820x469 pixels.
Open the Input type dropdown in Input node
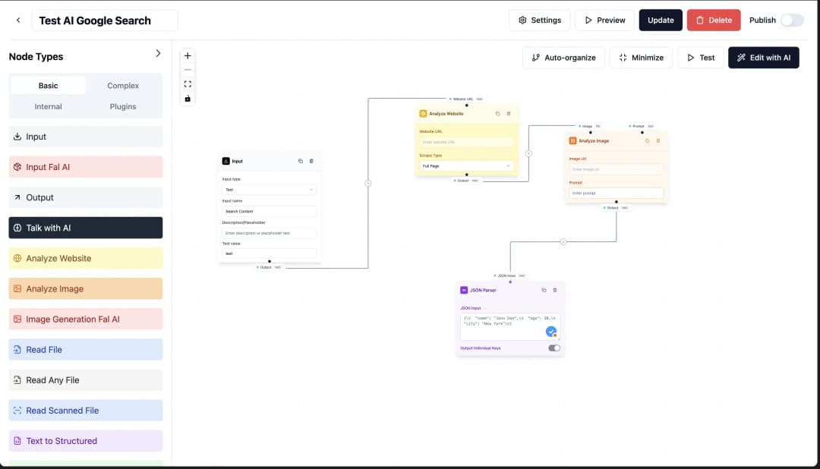270,189
